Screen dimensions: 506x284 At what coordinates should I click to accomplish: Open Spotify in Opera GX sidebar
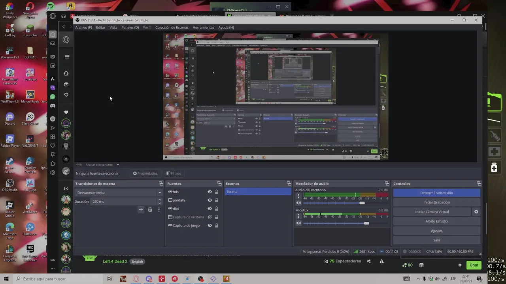point(53,119)
